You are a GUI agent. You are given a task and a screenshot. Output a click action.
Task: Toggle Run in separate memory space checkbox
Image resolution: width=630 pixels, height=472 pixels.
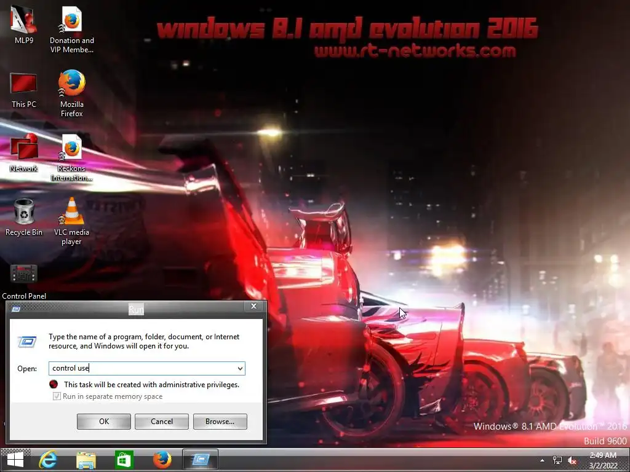[x=57, y=396]
